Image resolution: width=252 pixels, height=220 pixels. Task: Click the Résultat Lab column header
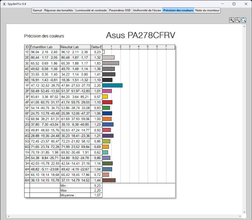(x=75, y=47)
